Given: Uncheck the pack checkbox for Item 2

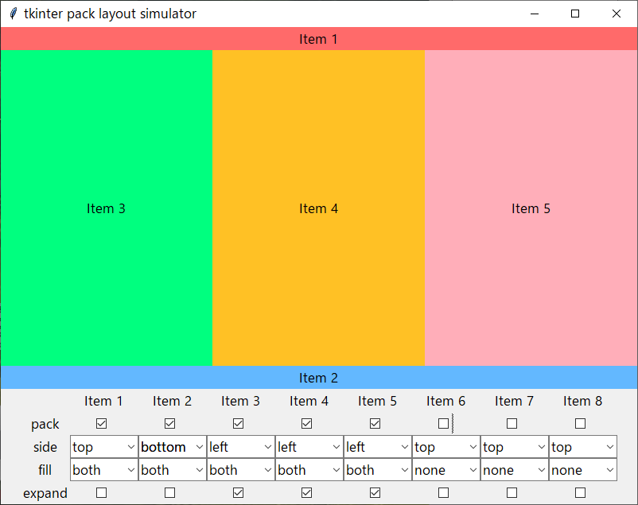Looking at the screenshot, I should coord(169,424).
